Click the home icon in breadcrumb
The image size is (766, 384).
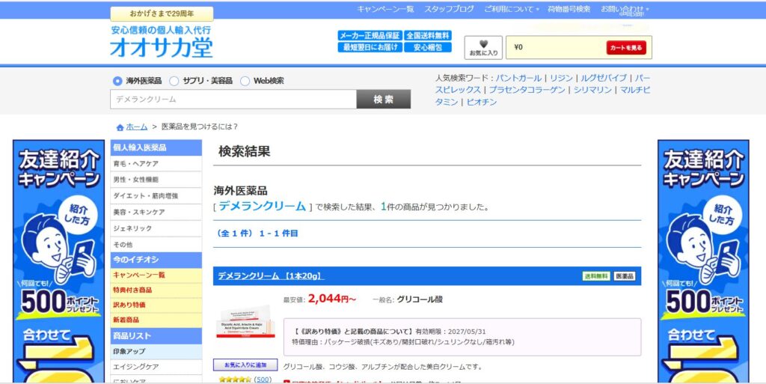pyautogui.click(x=120, y=127)
